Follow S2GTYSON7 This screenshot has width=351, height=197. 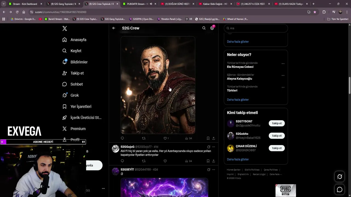(277, 123)
